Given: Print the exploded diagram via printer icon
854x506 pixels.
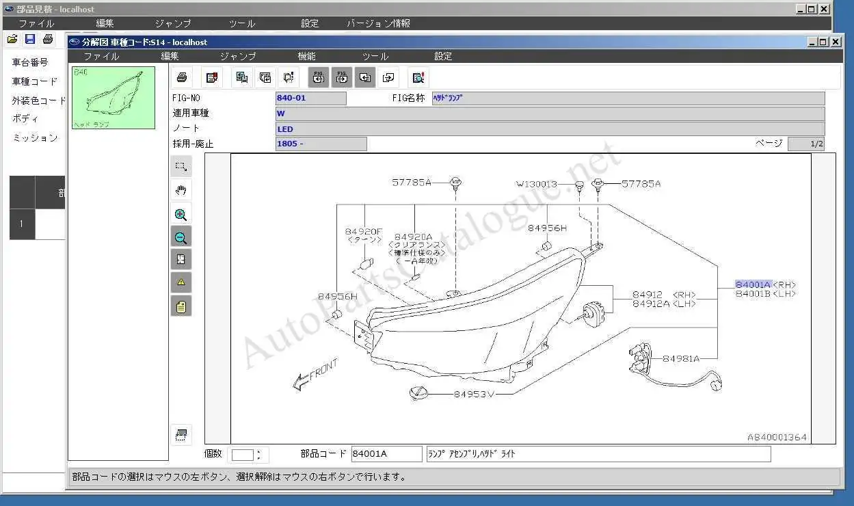Looking at the screenshot, I should pyautogui.click(x=182, y=77).
